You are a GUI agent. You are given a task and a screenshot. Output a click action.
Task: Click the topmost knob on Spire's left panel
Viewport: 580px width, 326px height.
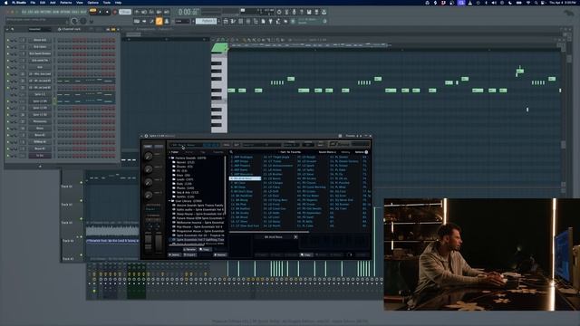click(x=149, y=157)
